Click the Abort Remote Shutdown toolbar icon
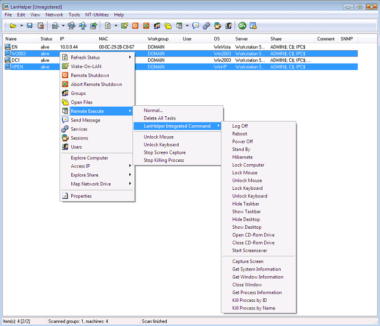The height and width of the screenshot is (326, 380). 146,26
